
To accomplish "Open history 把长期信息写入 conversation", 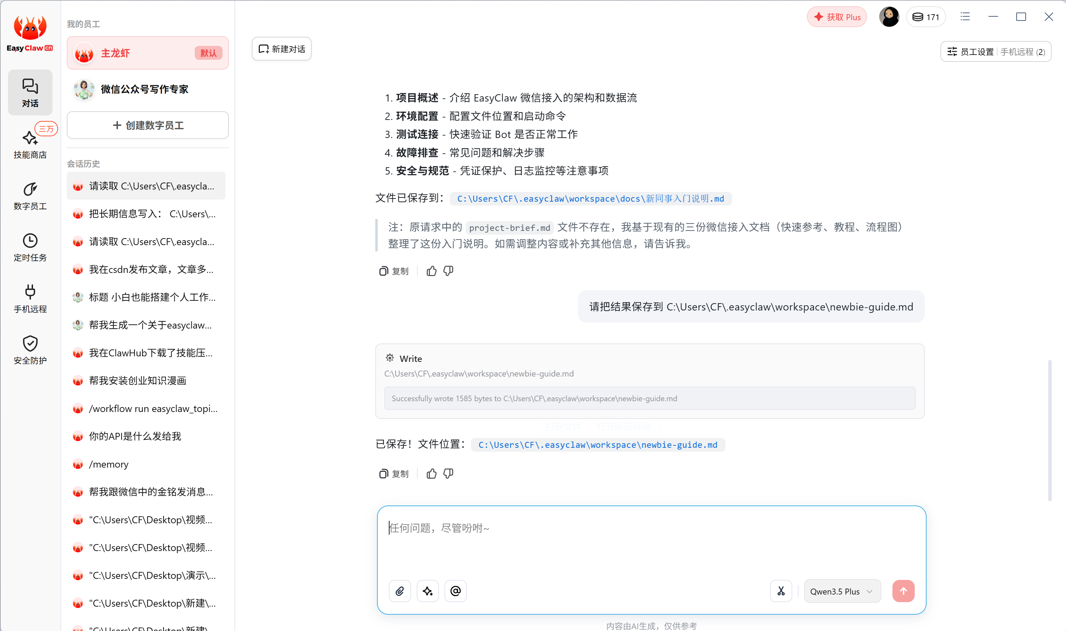I will [146, 214].
